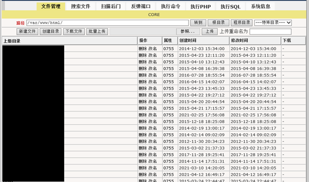Click 创建时间 value 2015-04-10 13:12:43
Screen dimensions: 309x182
pyautogui.click(x=202, y=62)
